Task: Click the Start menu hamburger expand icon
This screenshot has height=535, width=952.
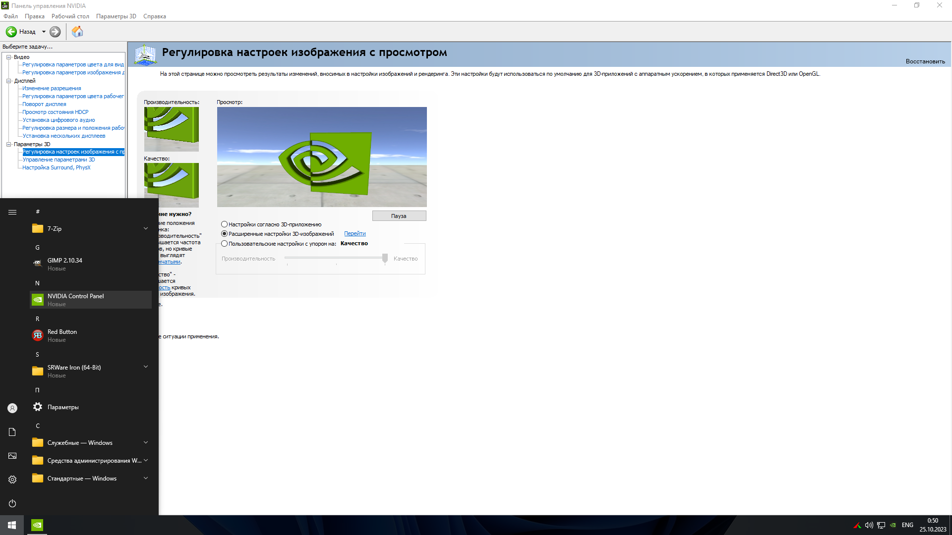Action: click(x=12, y=212)
